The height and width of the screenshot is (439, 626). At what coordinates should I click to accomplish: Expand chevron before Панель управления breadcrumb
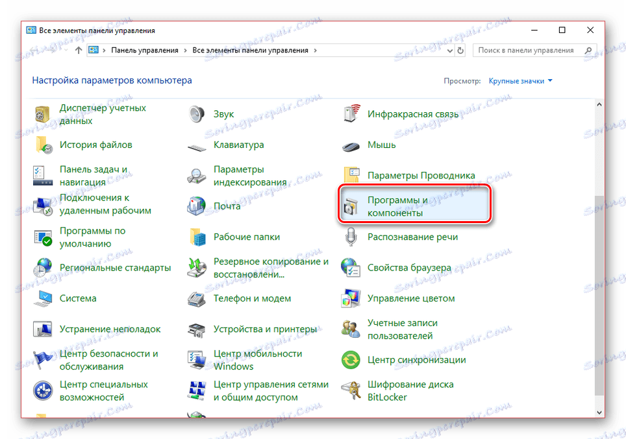click(x=104, y=50)
